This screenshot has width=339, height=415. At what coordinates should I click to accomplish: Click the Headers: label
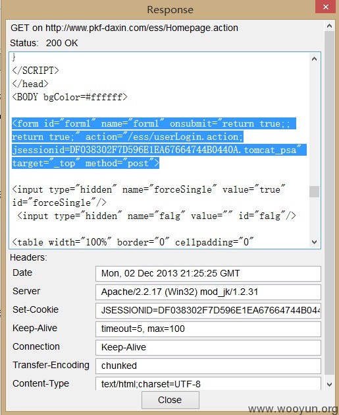point(28,257)
